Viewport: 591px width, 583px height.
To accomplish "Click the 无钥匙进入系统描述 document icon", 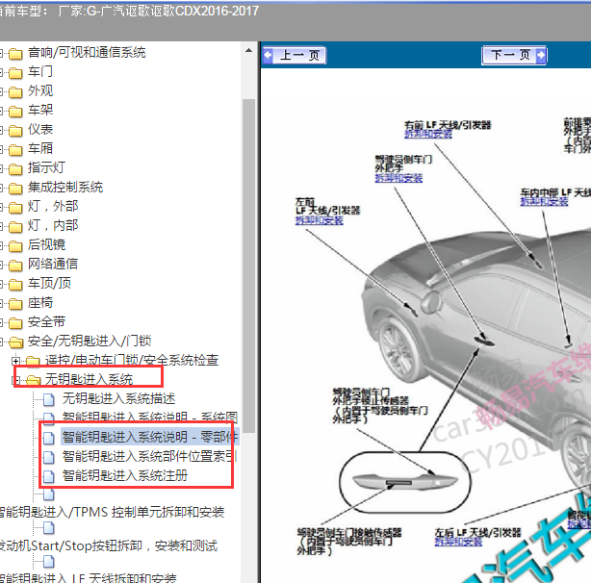I will (x=49, y=400).
